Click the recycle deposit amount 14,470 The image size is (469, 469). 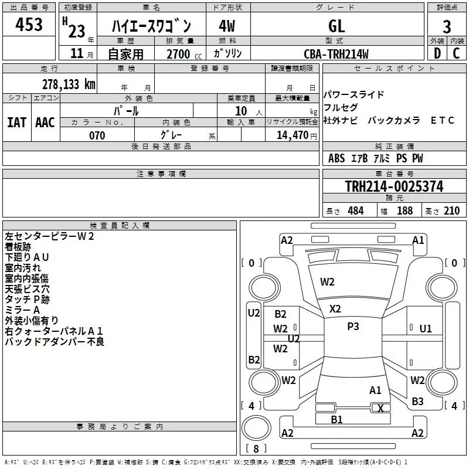(293, 135)
